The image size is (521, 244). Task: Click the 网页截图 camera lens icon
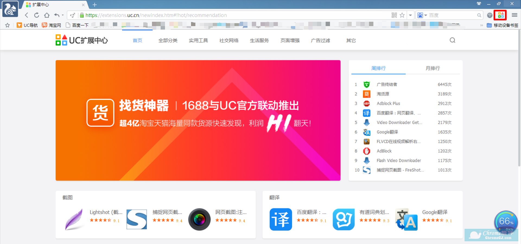point(199,219)
